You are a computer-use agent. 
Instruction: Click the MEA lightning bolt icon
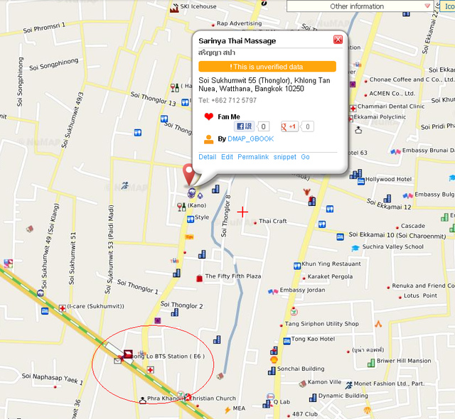tap(227, 410)
